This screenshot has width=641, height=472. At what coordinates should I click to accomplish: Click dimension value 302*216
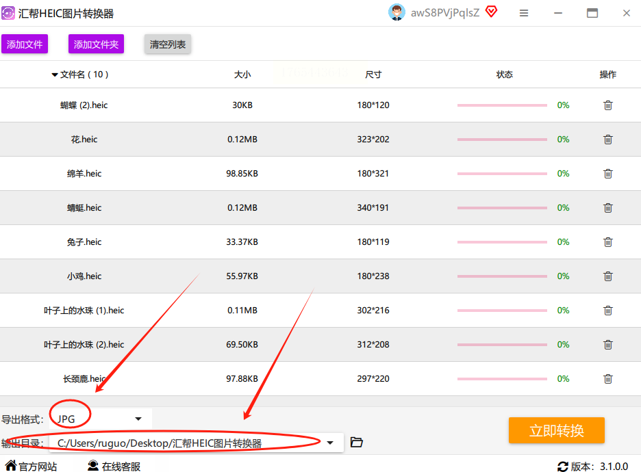coord(373,311)
